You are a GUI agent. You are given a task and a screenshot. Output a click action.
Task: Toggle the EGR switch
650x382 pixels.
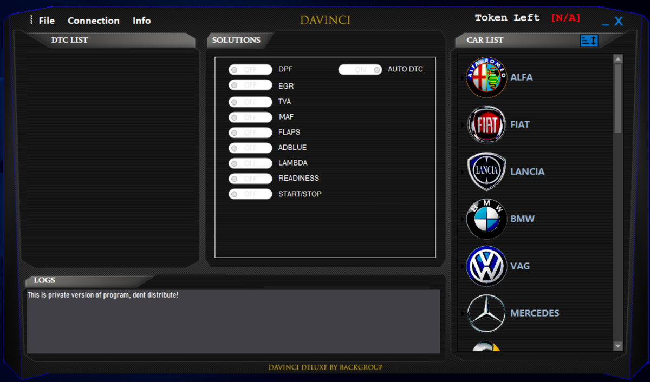250,85
